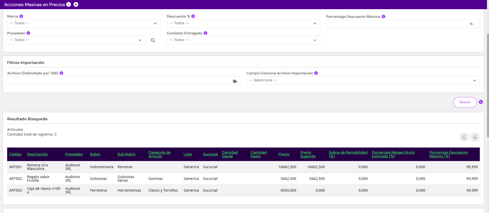Click the Herramientas sub rubro cell

coord(129,190)
